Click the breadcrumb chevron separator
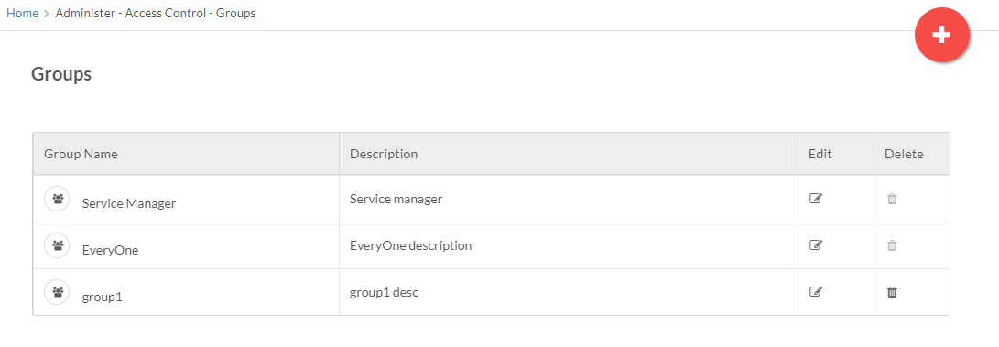This screenshot has height=347, width=999. pos(47,14)
